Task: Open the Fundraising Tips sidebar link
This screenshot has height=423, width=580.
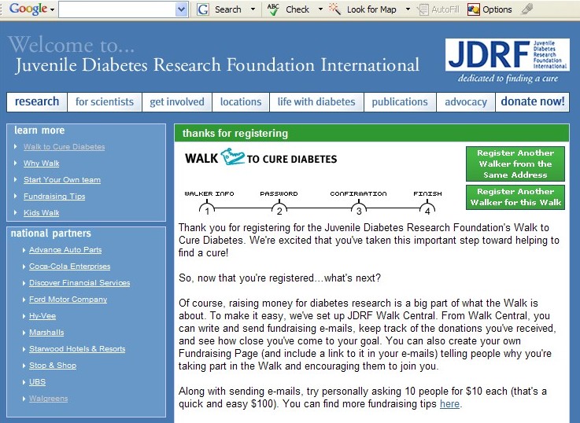Action: [x=54, y=197]
